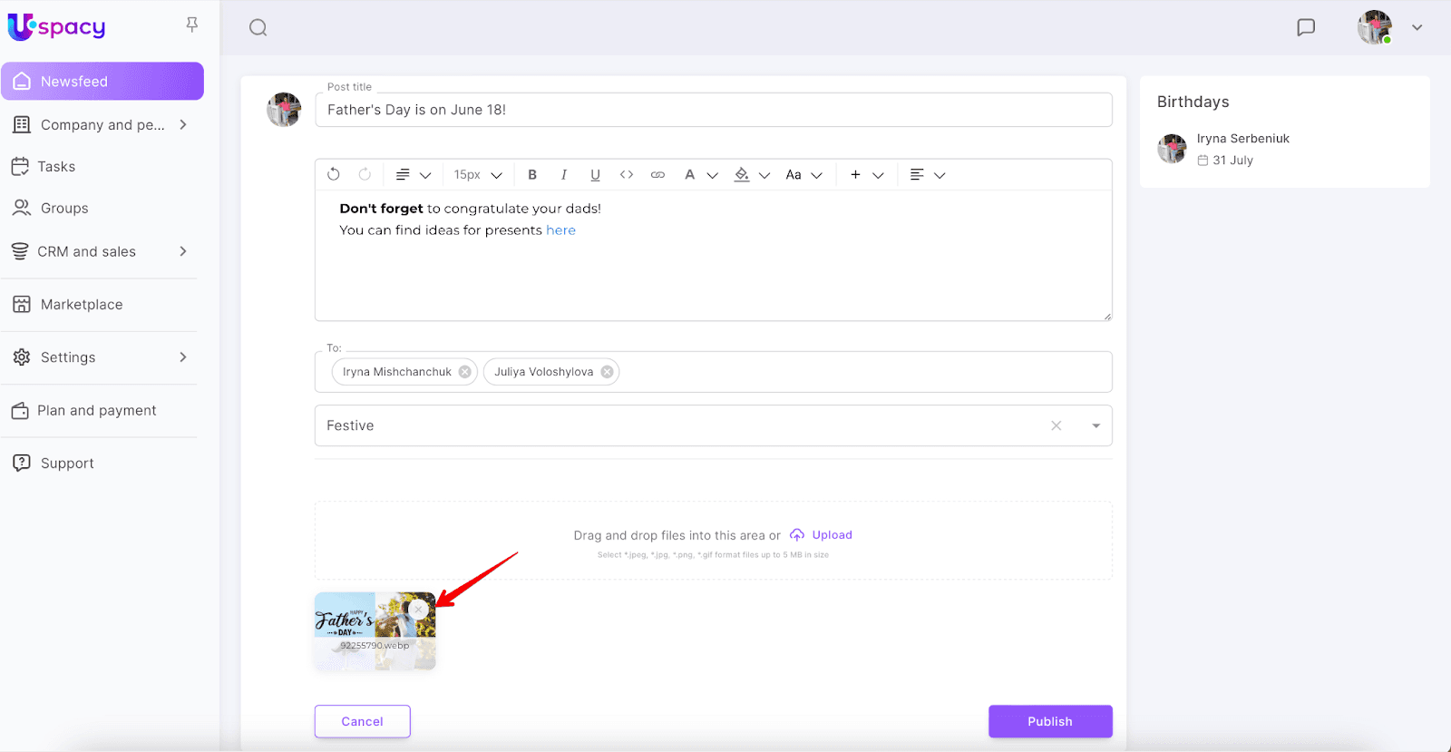Expand the Festive category dropdown

pyautogui.click(x=1096, y=425)
